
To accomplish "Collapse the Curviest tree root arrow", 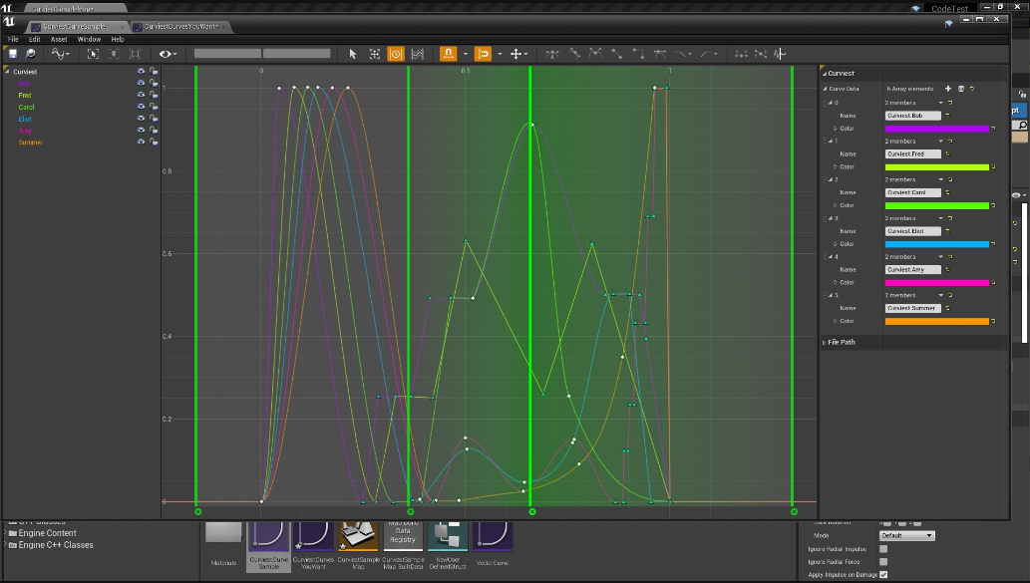I will click(7, 70).
